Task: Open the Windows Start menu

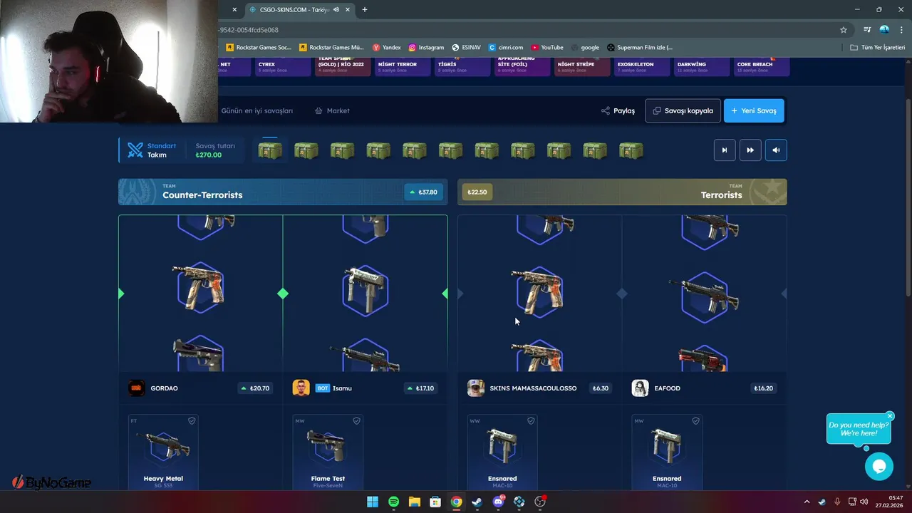Action: point(373,502)
